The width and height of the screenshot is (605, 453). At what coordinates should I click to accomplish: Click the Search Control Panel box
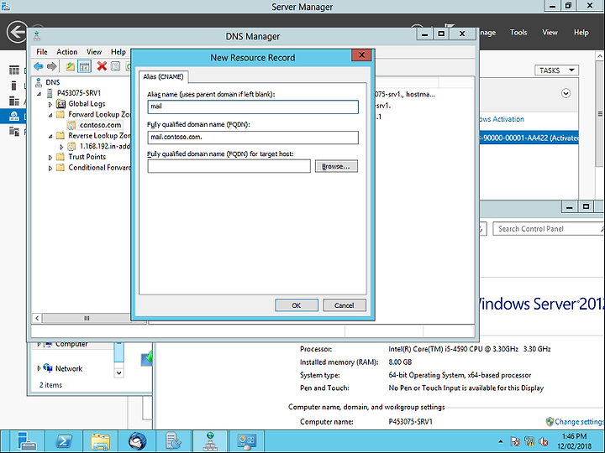point(548,229)
